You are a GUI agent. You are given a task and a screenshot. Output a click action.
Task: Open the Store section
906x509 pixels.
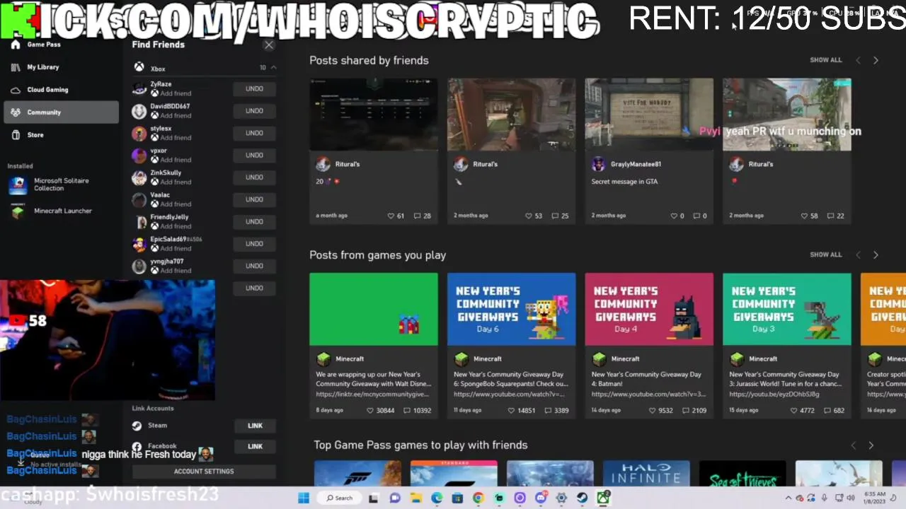[x=61, y=135]
